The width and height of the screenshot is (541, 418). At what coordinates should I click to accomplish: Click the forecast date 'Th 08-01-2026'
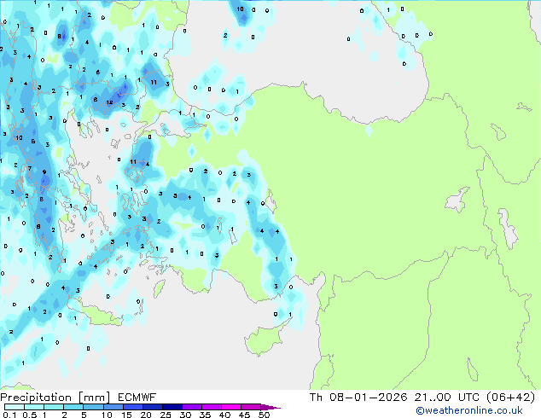tap(358, 398)
